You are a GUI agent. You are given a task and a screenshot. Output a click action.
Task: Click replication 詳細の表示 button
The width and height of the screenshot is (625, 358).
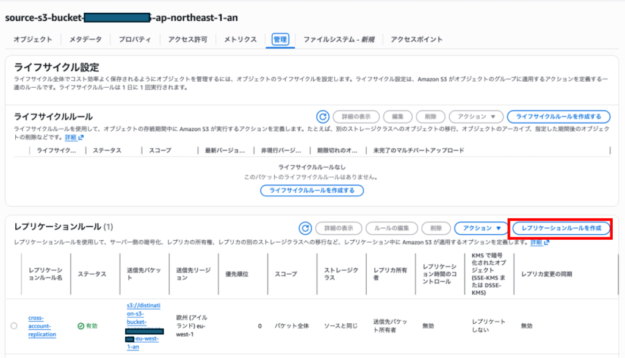338,228
